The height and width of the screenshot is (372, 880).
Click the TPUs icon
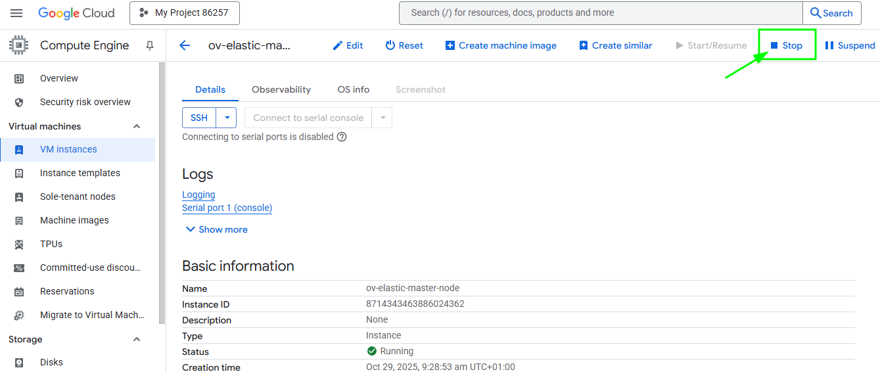pyautogui.click(x=19, y=244)
